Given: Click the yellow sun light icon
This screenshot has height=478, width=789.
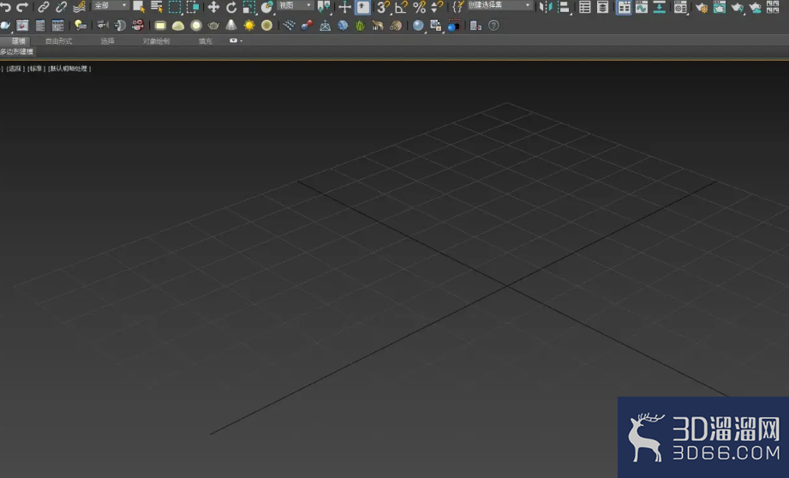Looking at the screenshot, I should [x=249, y=25].
